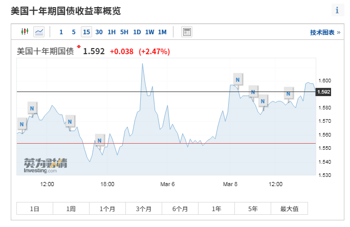This screenshot has height=227, width=350.
Task: Select the 1H interval
Action: 112,32
